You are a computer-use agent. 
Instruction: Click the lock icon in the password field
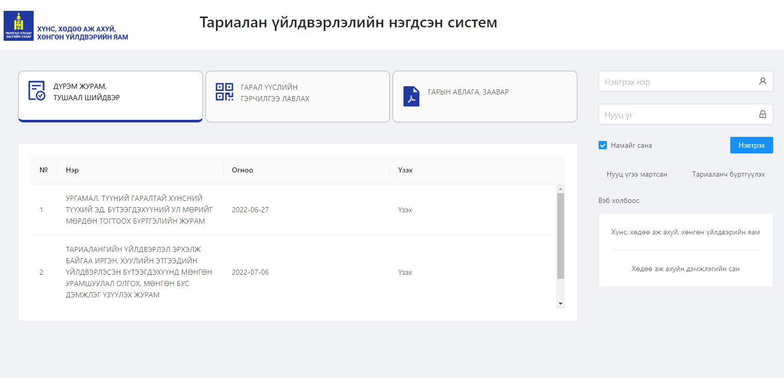(762, 114)
